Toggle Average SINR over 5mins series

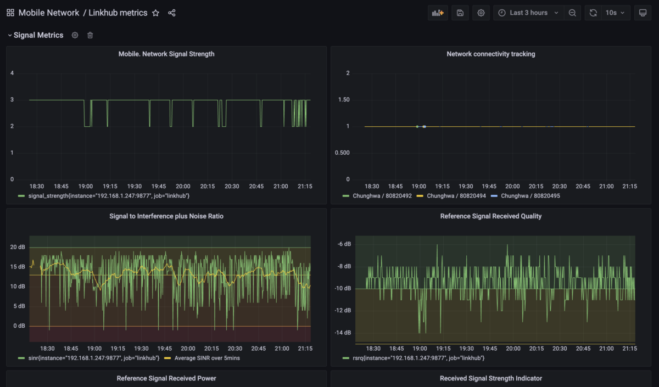click(207, 358)
